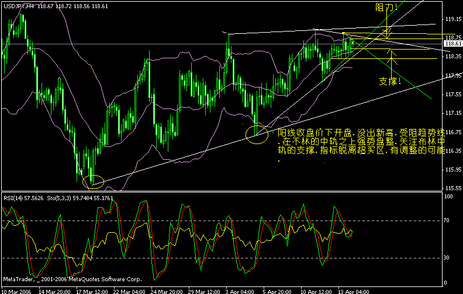Select the 118.61 current price tag
463x294 pixels.
coord(453,44)
